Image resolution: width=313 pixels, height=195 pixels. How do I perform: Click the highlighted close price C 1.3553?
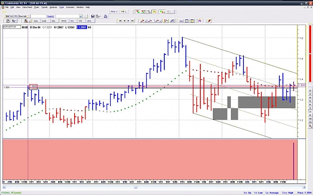(82, 27)
